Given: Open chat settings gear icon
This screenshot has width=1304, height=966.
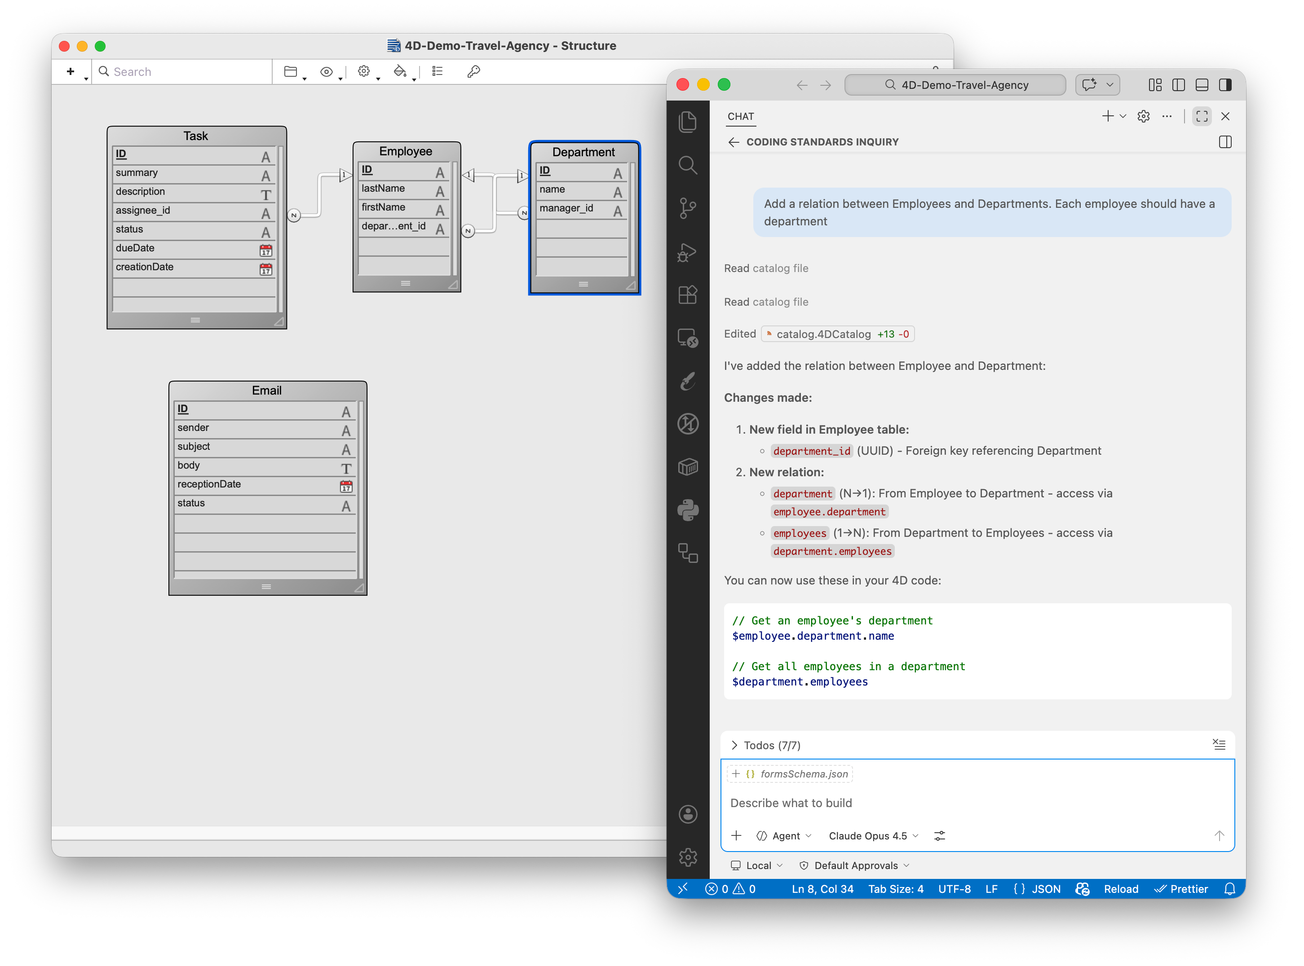Looking at the screenshot, I should coord(1143,116).
